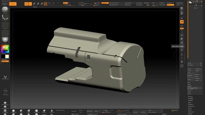Click Mirror And Weld

tap(155, 112)
